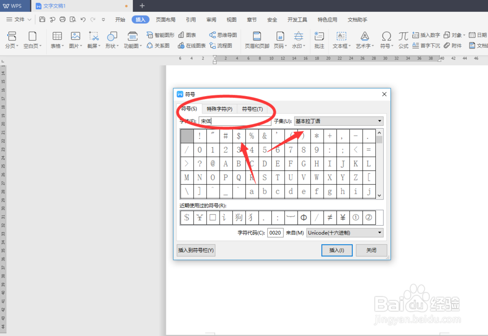The width and height of the screenshot is (488, 336).
Task: Select recently used ≠ symbol
Action: [329, 217]
